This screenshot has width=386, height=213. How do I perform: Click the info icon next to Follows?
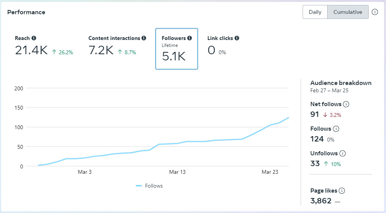pyautogui.click(x=336, y=129)
